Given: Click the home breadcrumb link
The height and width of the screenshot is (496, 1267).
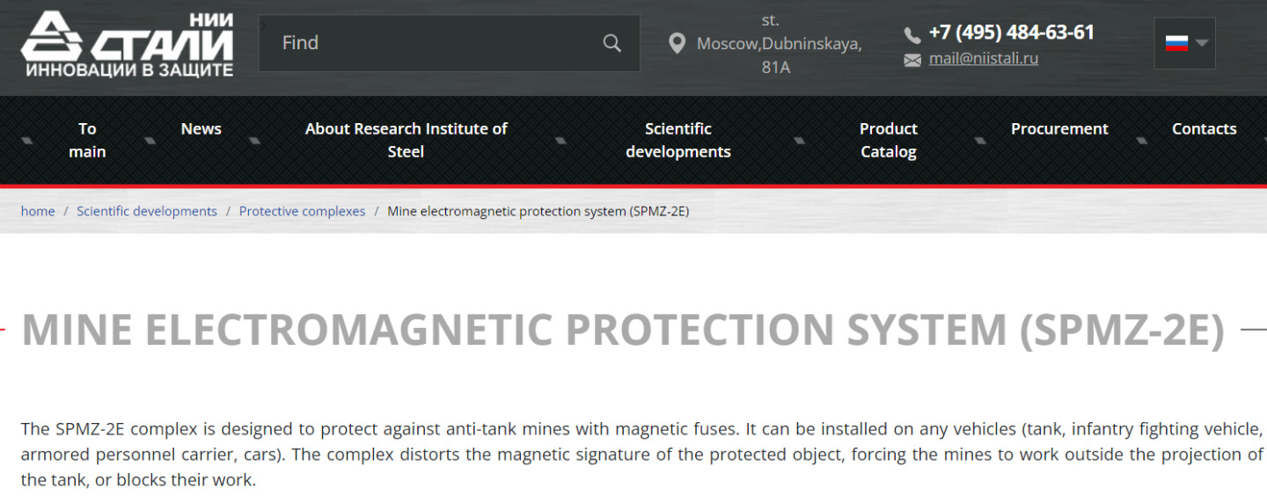Looking at the screenshot, I should (x=38, y=211).
